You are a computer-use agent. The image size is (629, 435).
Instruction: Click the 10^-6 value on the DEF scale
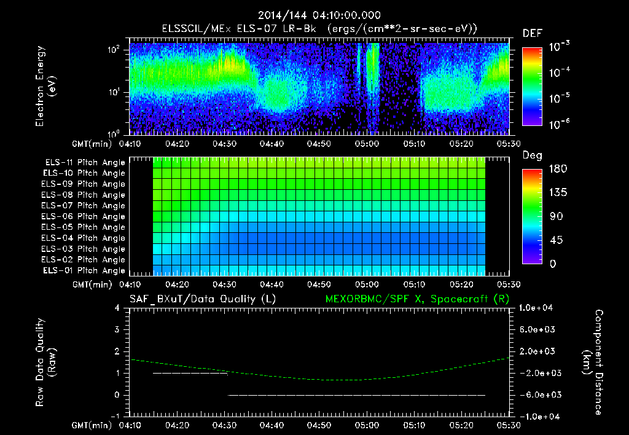(559, 124)
